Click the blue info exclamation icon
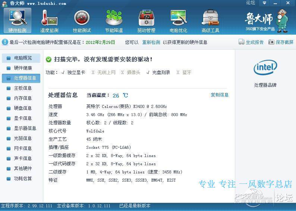Image resolution: width=296 pixels, height=211 pixels. click(x=5, y=42)
